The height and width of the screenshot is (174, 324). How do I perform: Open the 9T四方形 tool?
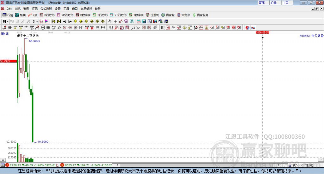click(x=118, y=15)
